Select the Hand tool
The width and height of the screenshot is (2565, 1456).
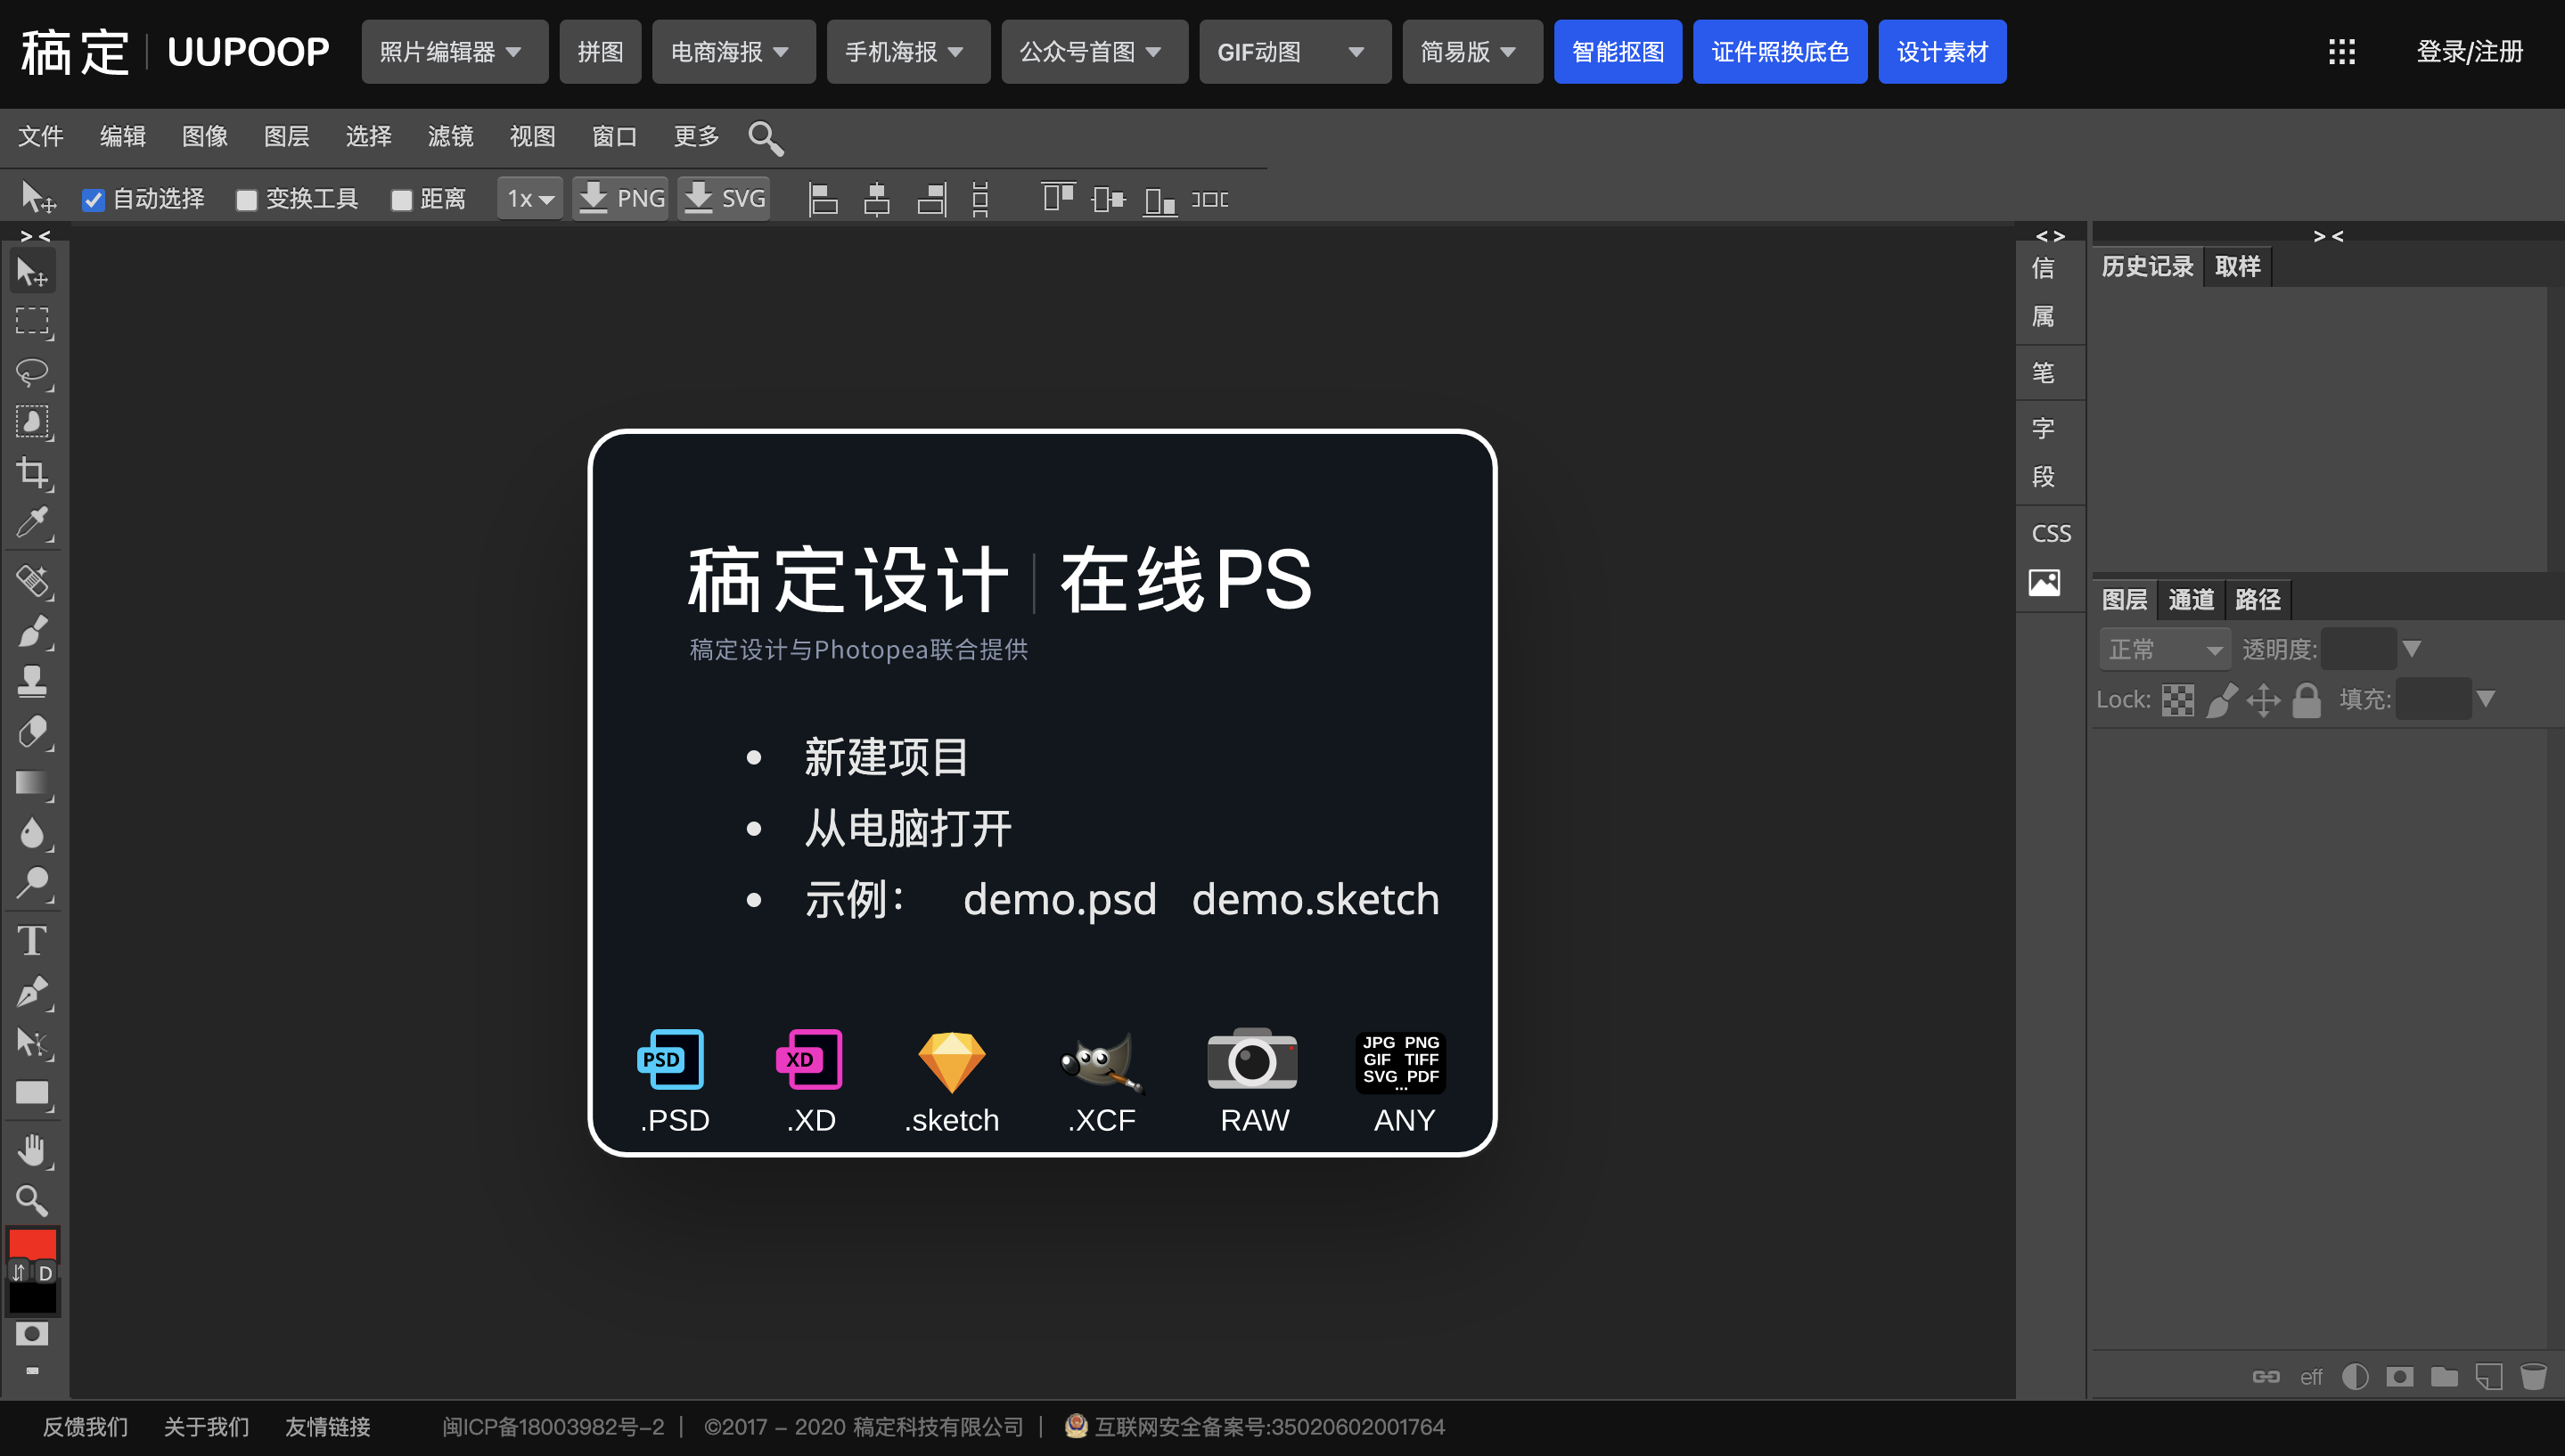(32, 1150)
